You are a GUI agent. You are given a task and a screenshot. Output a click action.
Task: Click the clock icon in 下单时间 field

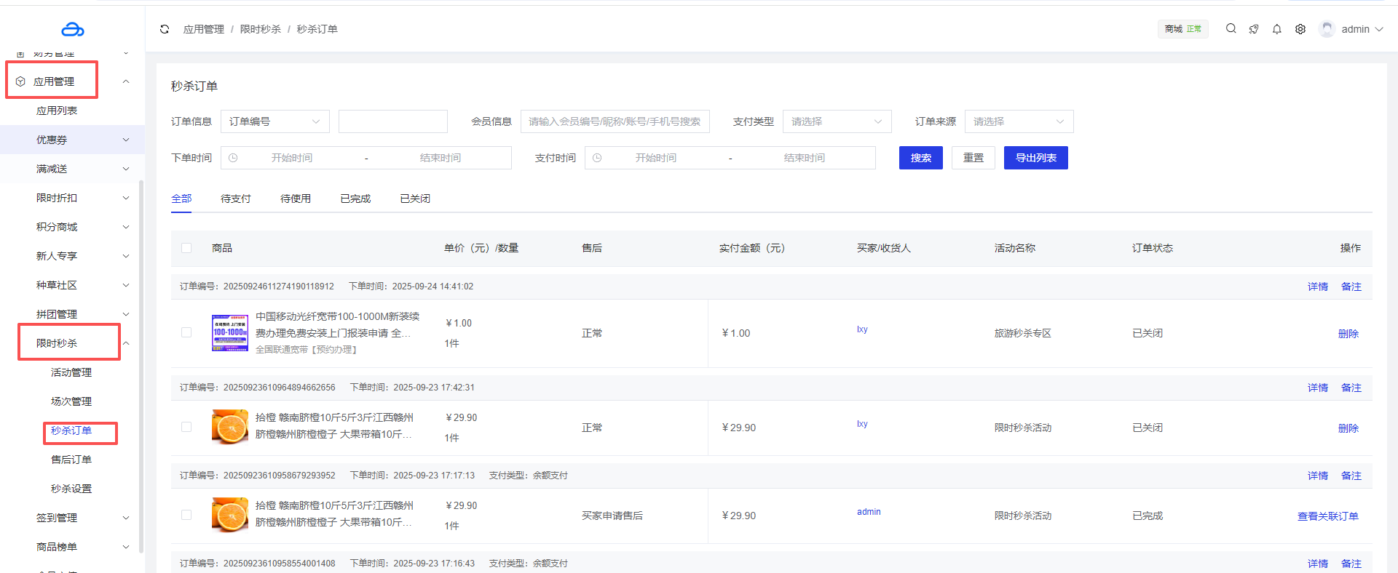pos(233,158)
